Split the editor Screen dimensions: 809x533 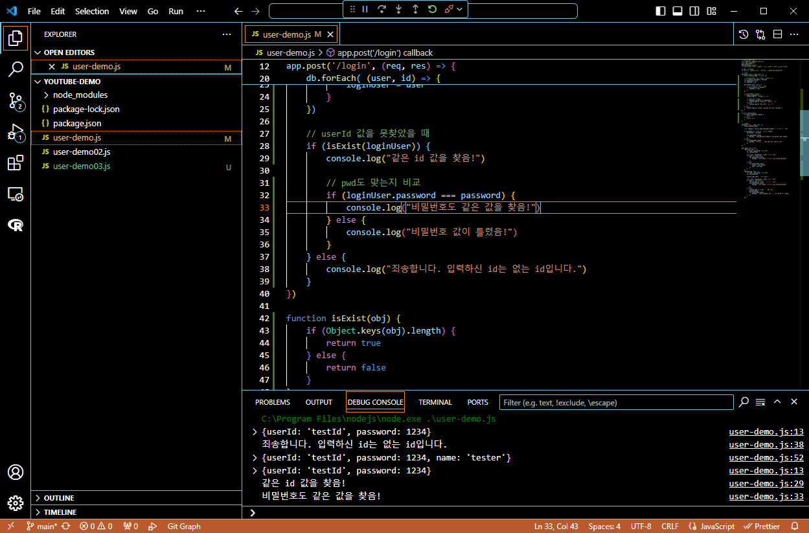777,34
